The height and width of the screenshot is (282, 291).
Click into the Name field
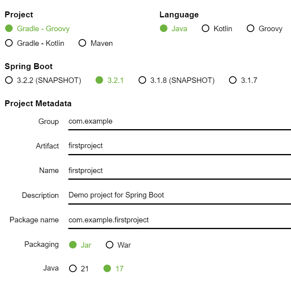pyautogui.click(x=179, y=171)
